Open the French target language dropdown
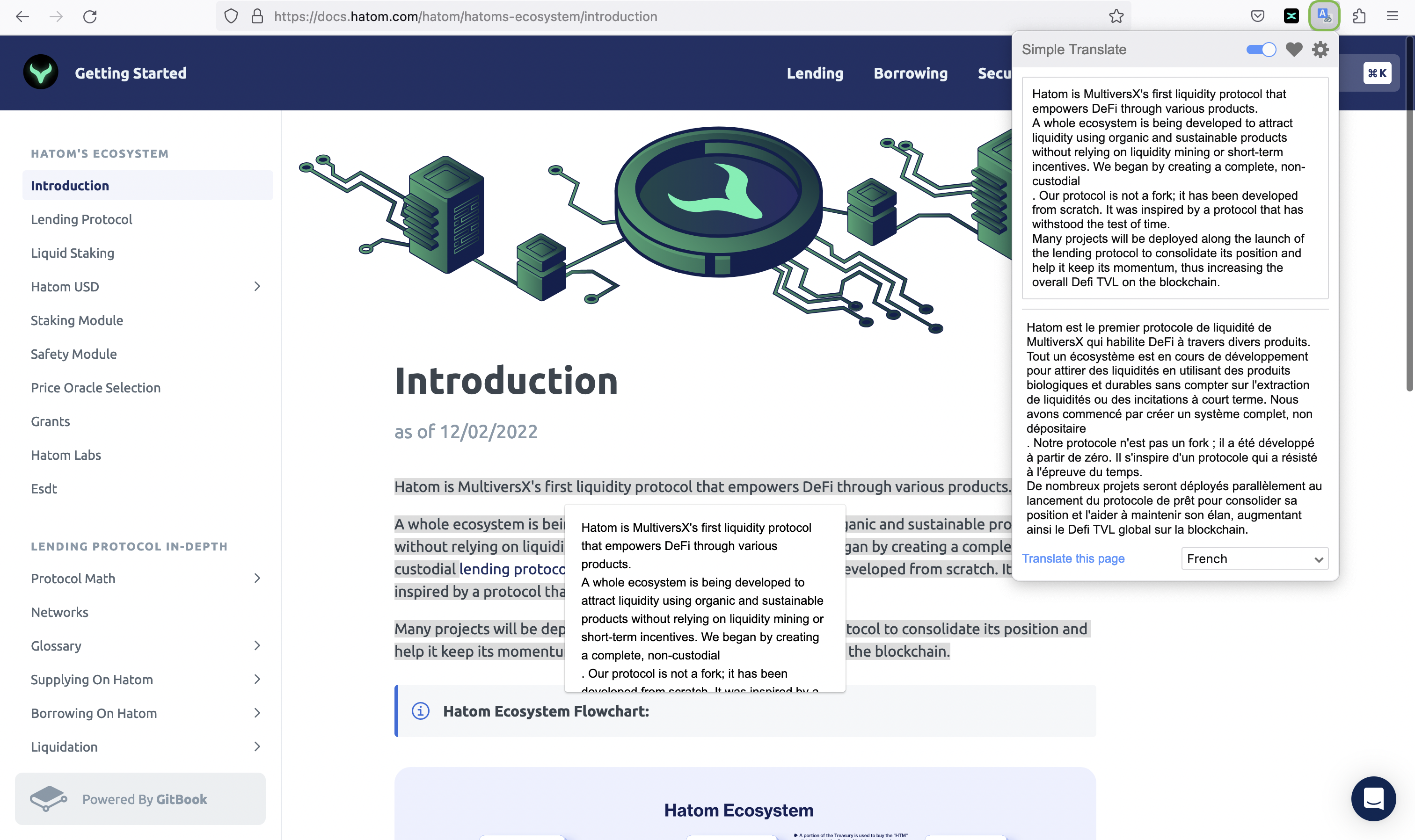This screenshot has width=1415, height=840. (1255, 559)
